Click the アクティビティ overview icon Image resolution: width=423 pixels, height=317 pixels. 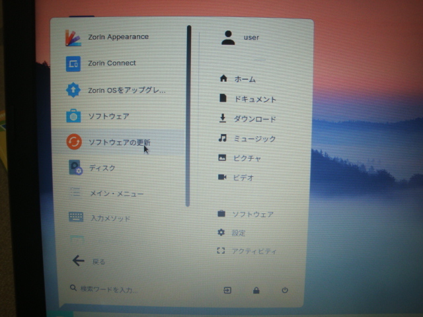pos(221,251)
